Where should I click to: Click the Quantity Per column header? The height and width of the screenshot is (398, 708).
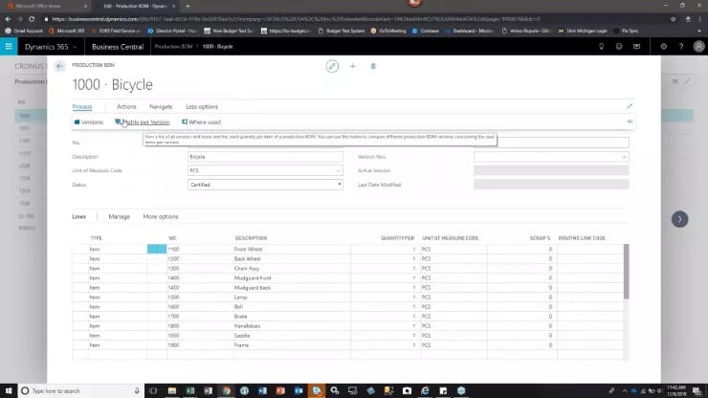click(397, 238)
